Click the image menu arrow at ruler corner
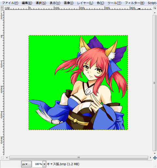 coord(2,8)
